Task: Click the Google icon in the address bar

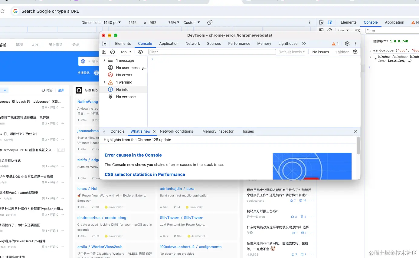Action: point(15,11)
